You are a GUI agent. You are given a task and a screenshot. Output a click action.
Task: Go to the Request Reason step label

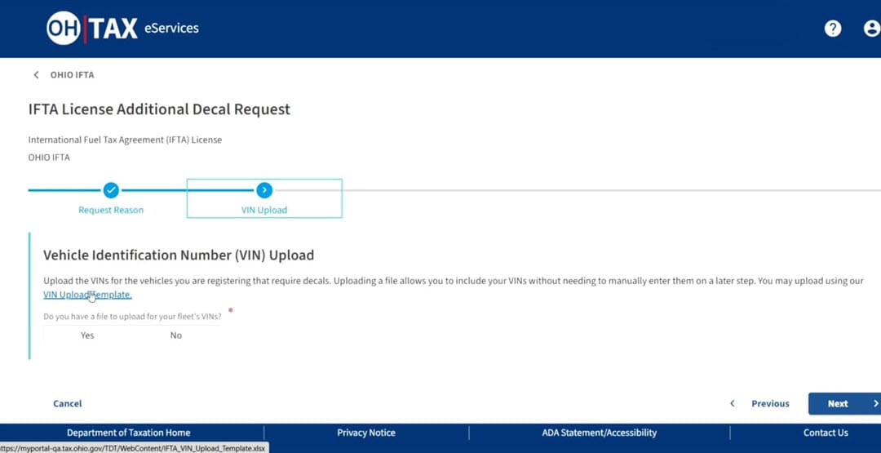pyautogui.click(x=111, y=210)
